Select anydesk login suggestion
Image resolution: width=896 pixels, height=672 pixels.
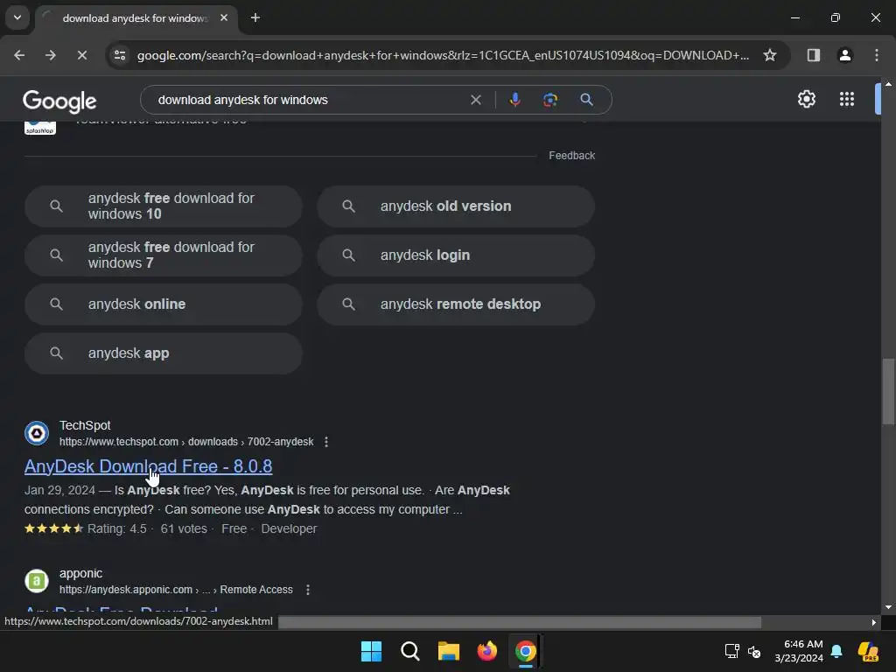pyautogui.click(x=456, y=255)
